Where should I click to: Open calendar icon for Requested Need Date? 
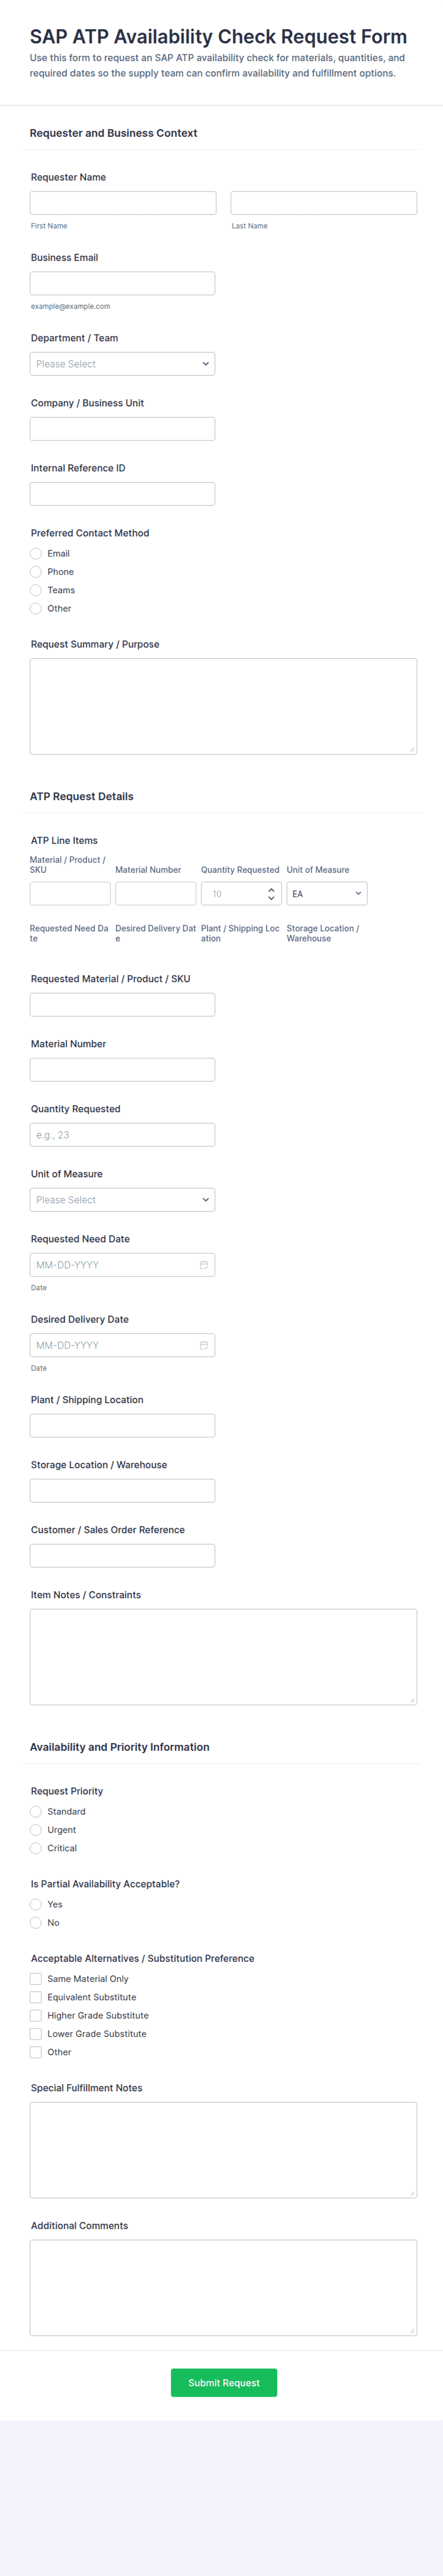tap(203, 1265)
